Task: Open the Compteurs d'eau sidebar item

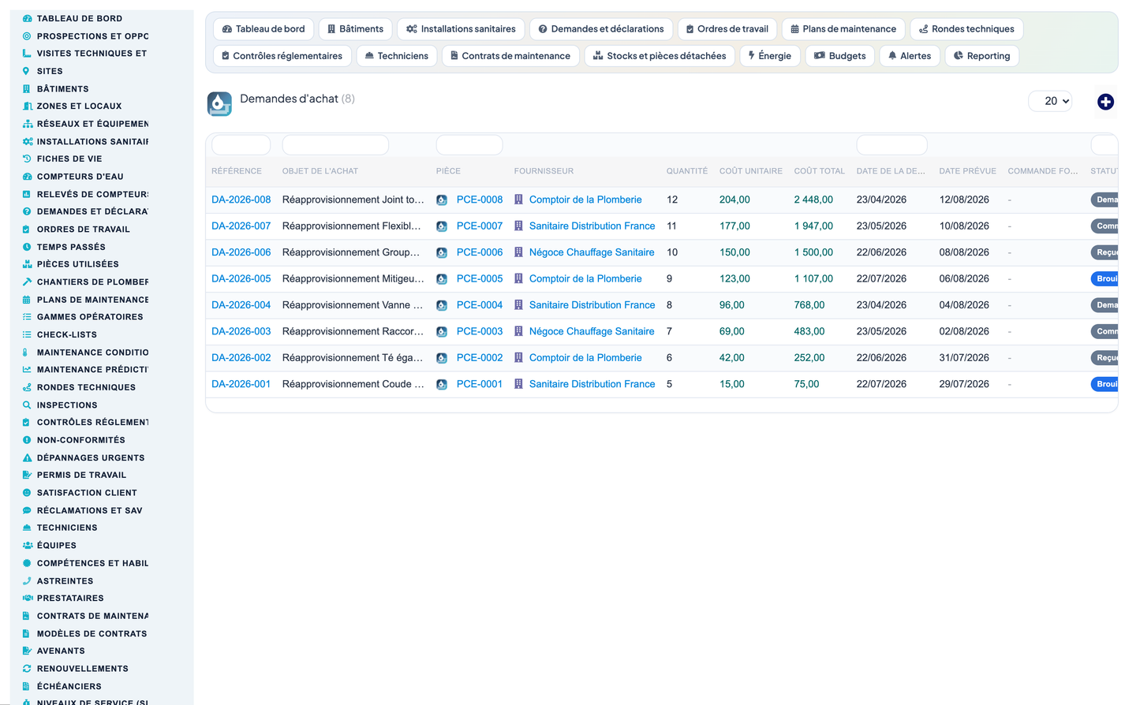Action: pos(80,177)
